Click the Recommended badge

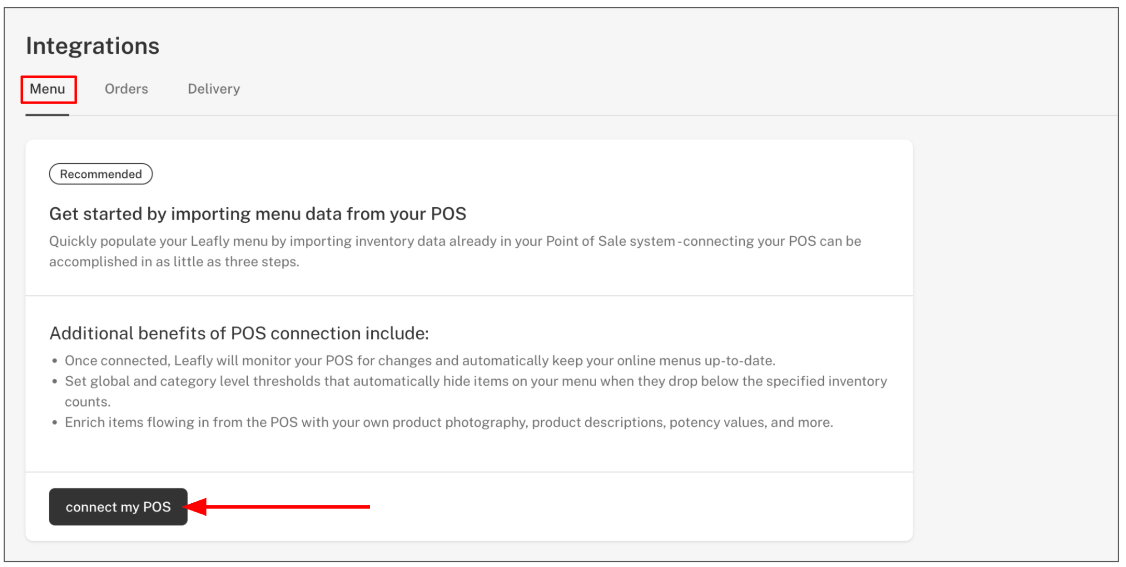tap(101, 174)
